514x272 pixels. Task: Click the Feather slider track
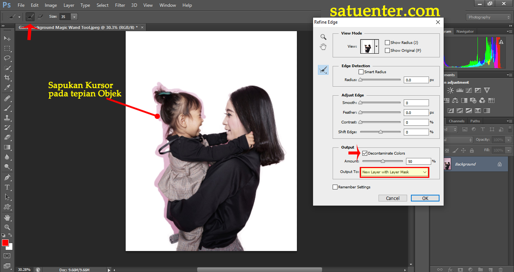(380, 112)
